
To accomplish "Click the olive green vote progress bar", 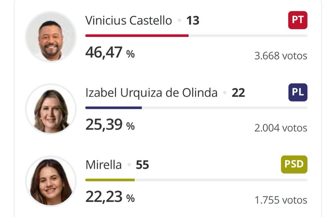I will tap(110, 180).
